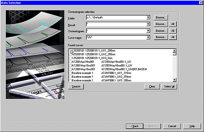Expand the Curve name dropdown
Image resolution: width=204 pixels, height=132 pixels.
148,38
